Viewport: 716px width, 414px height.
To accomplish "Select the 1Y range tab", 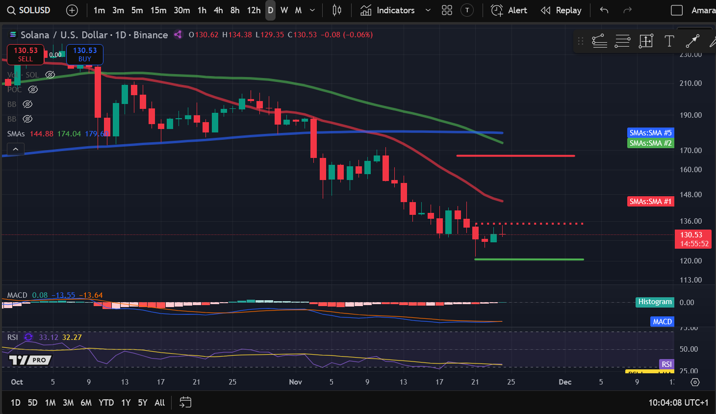I will pyautogui.click(x=125, y=402).
